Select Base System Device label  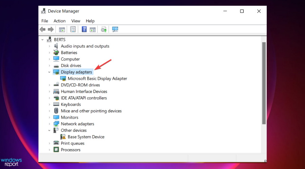(x=86, y=137)
